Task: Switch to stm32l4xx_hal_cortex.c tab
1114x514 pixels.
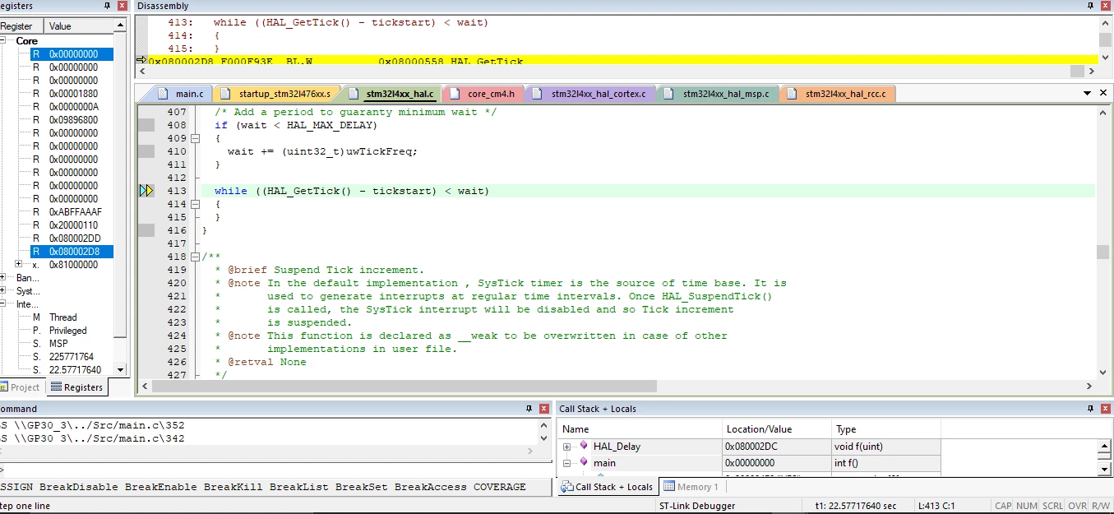Action: [589, 94]
